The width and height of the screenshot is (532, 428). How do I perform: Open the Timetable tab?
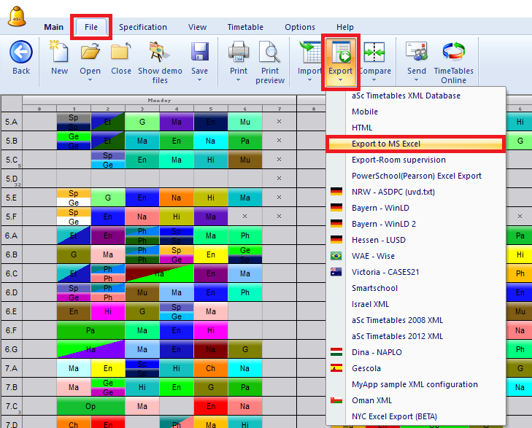click(245, 27)
